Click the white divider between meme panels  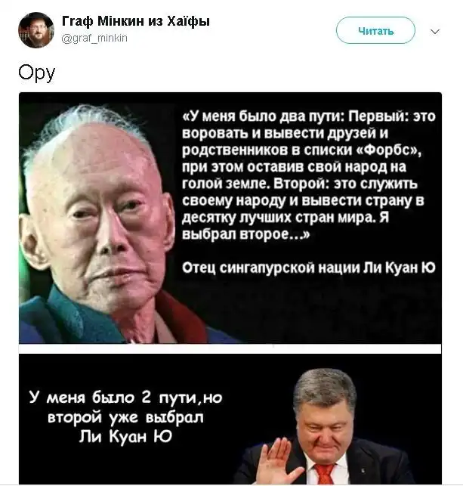click(230, 348)
